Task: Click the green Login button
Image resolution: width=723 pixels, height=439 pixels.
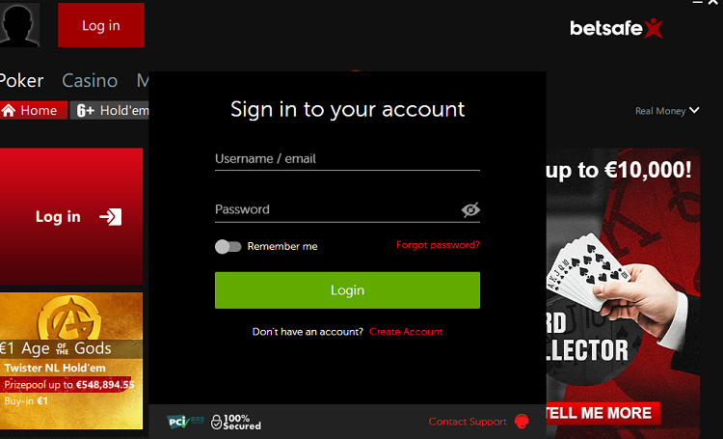Action: pos(347,289)
